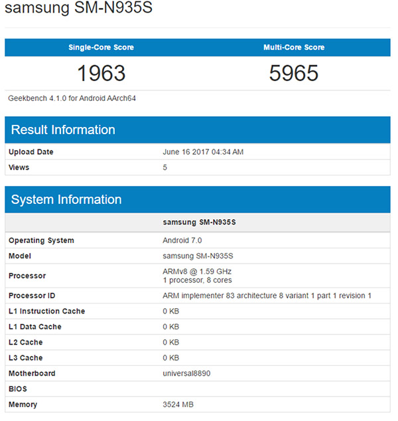The image size is (398, 421).
Task: Click the 'System Information' section header
Action: (198, 199)
